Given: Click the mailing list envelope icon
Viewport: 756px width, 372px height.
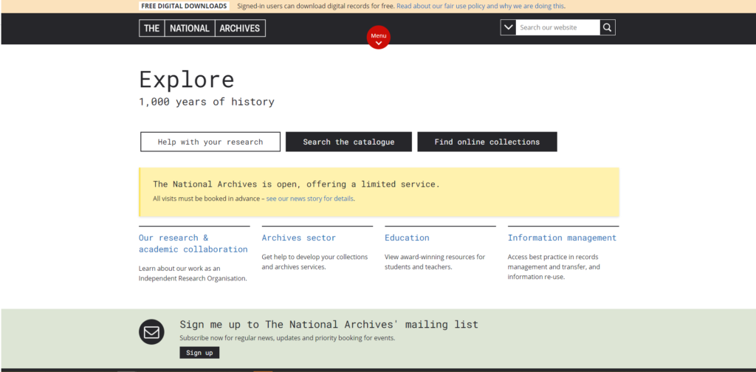Looking at the screenshot, I should 151,332.
